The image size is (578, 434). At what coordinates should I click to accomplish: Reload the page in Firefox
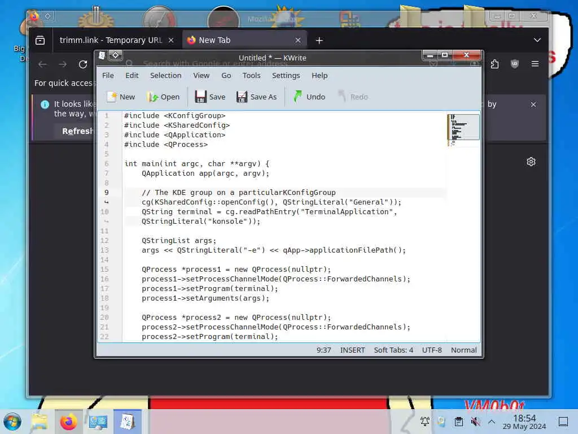click(83, 64)
